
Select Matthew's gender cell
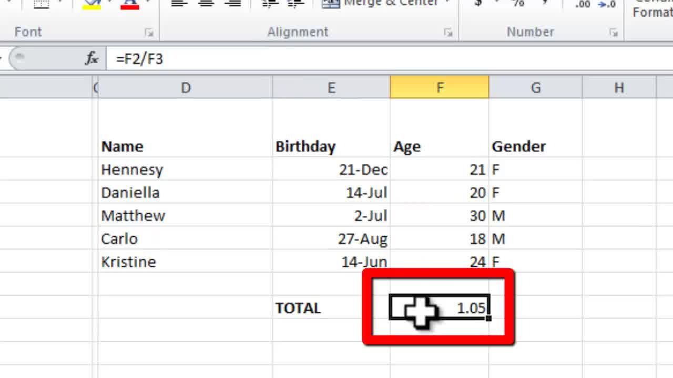pos(535,215)
